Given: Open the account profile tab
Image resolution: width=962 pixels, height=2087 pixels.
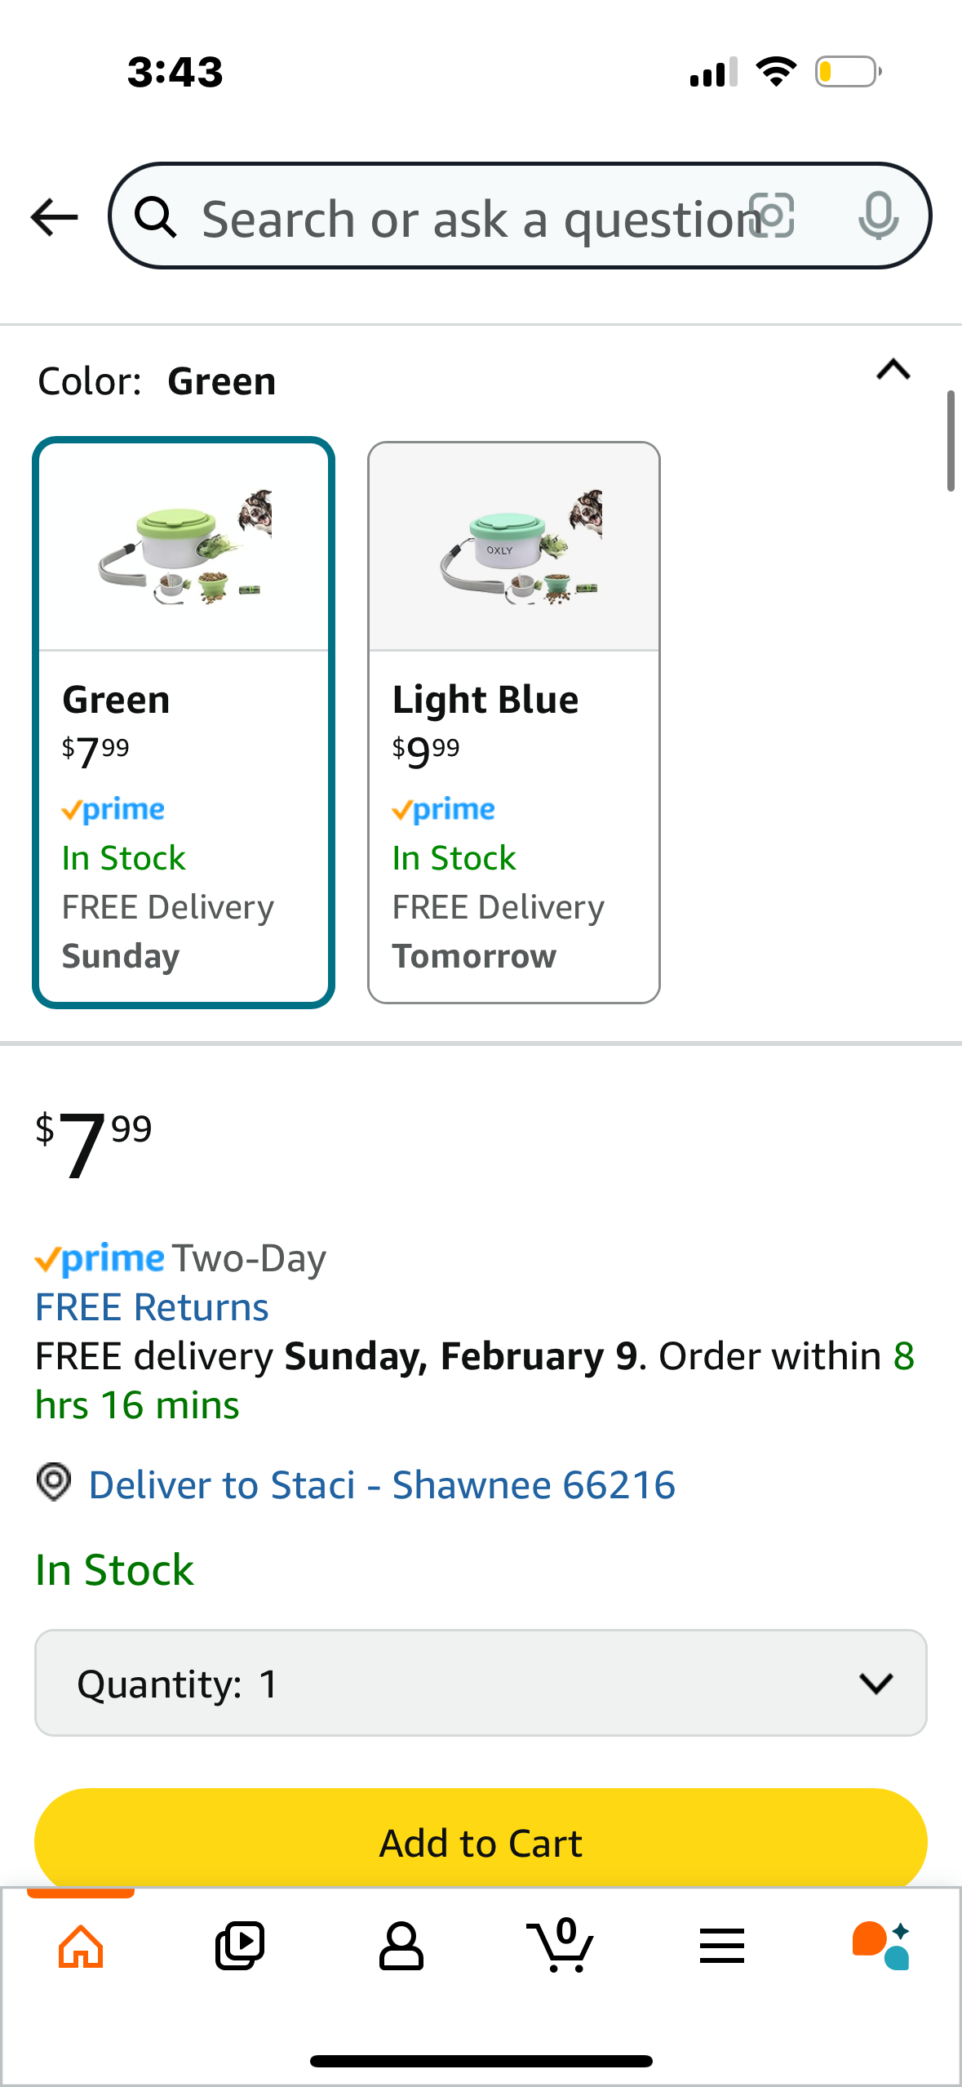Looking at the screenshot, I should point(401,1947).
